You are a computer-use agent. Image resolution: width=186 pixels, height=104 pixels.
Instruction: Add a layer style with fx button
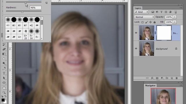(152, 78)
